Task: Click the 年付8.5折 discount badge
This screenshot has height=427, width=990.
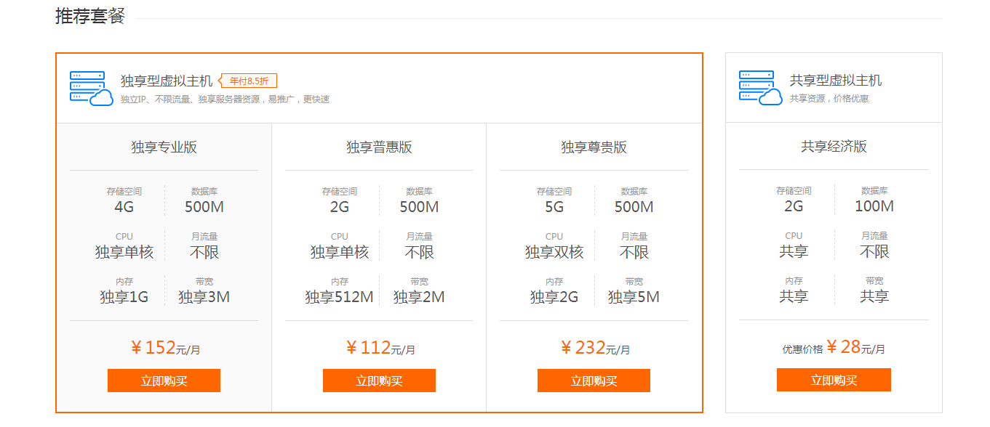Action: click(249, 81)
